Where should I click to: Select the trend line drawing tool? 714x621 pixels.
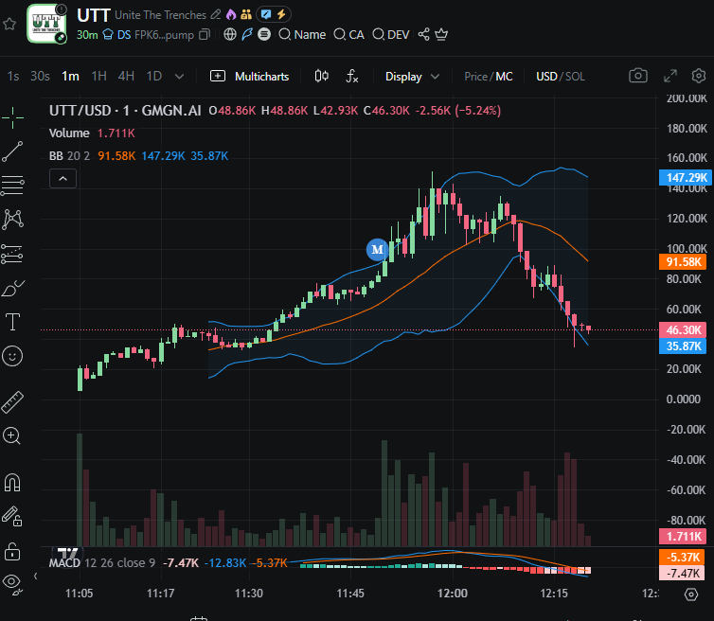(x=12, y=151)
